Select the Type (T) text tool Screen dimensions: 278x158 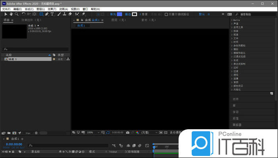[52, 14]
